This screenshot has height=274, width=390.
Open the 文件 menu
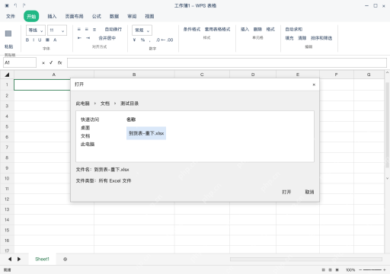[x=11, y=16]
